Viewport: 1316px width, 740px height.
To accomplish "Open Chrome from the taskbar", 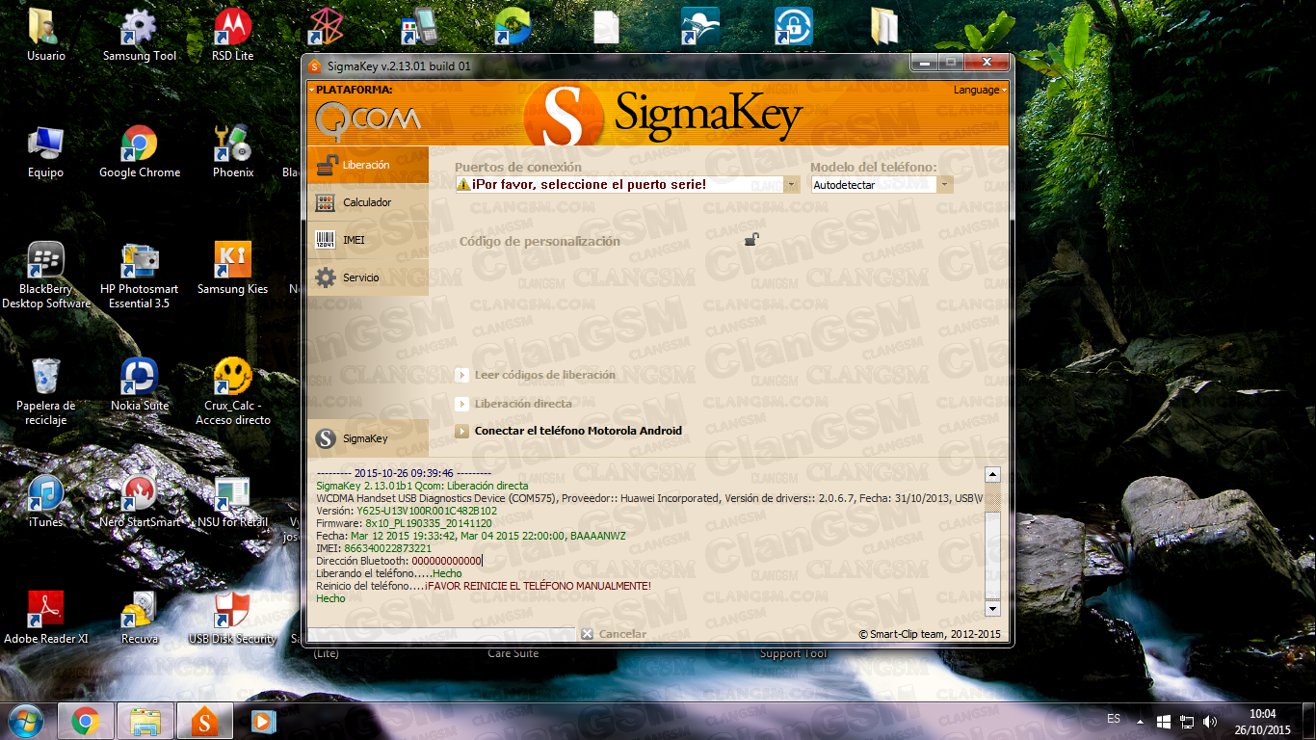I will 86,721.
